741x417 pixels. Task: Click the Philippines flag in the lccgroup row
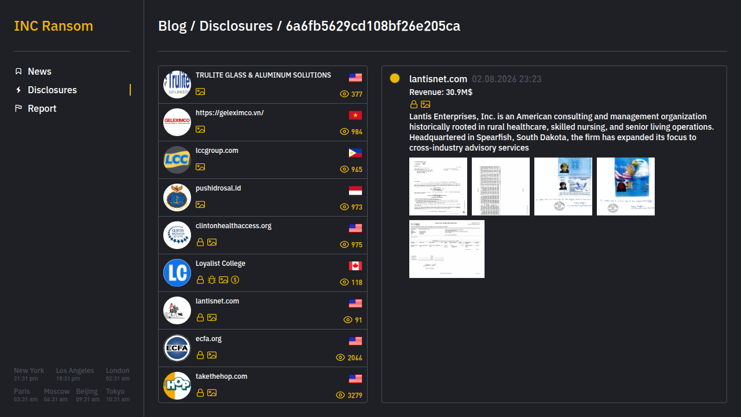355,153
